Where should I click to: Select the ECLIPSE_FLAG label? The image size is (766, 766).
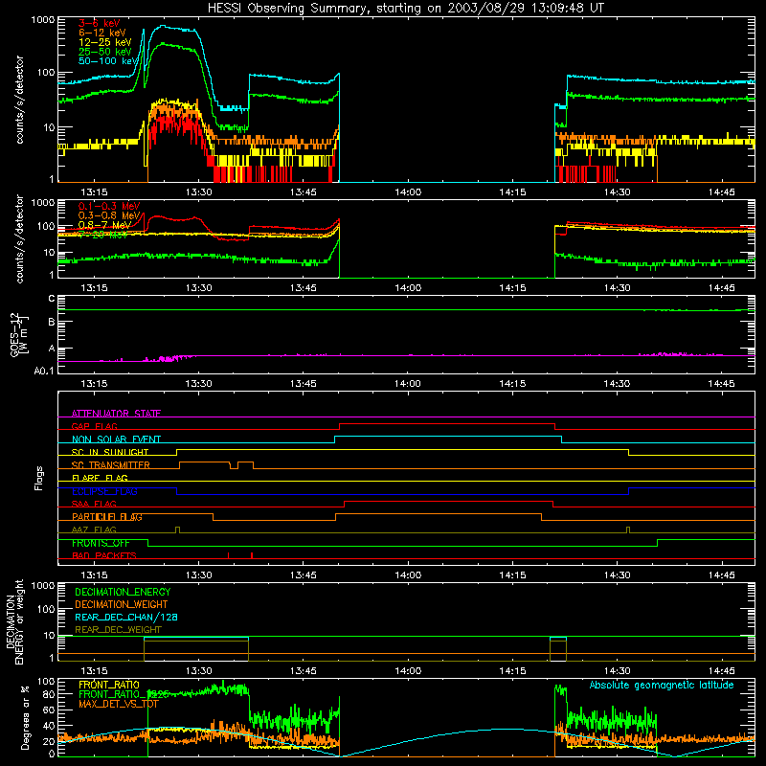tap(104, 491)
